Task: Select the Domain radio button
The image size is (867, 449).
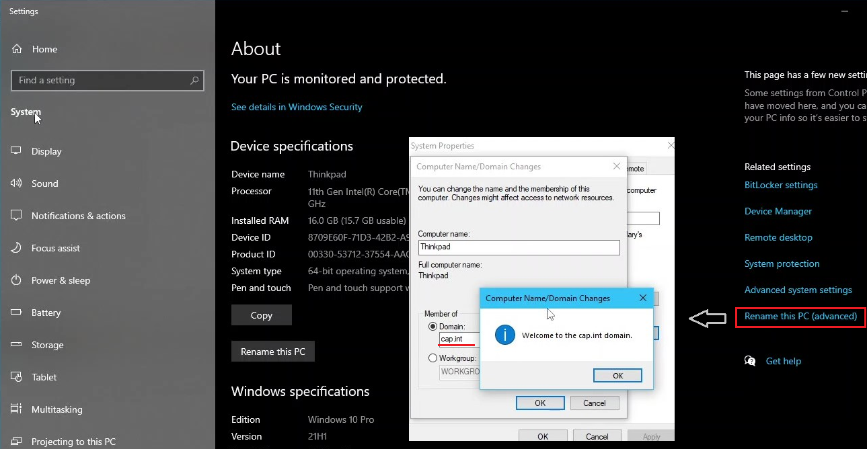Action: point(433,327)
